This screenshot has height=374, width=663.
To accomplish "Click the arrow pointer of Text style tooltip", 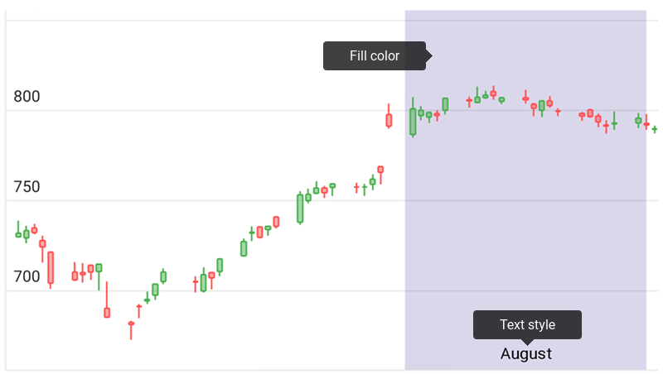I will click(527, 343).
